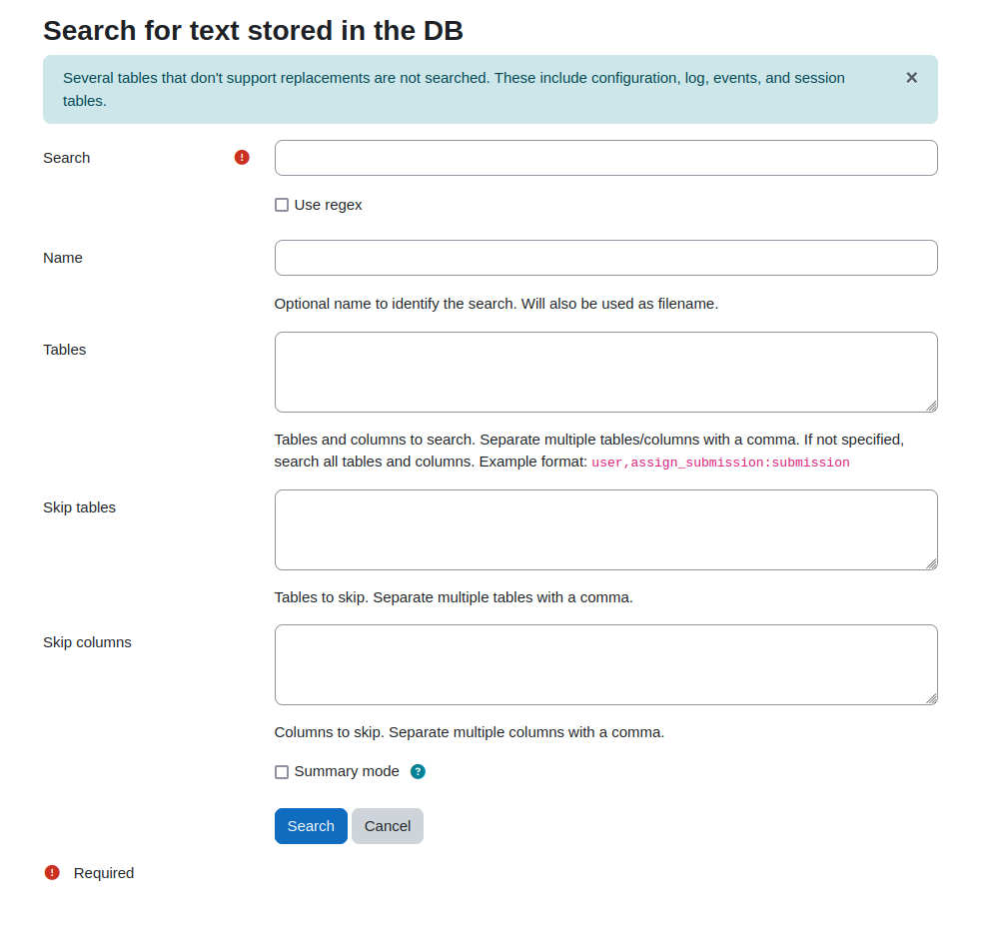Click the Cancel button

tap(388, 826)
